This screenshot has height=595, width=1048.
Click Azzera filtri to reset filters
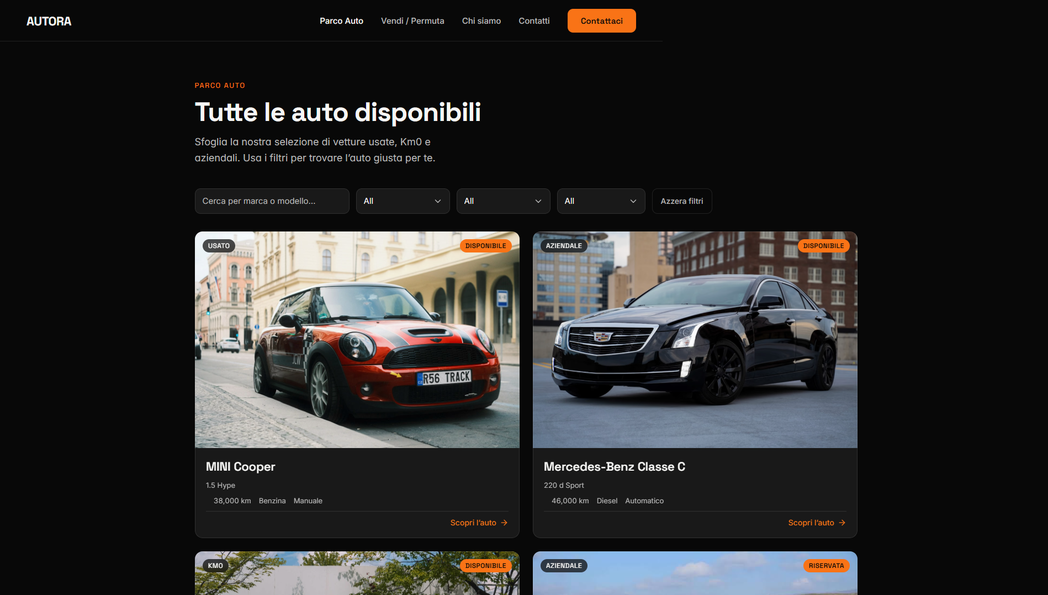coord(682,201)
